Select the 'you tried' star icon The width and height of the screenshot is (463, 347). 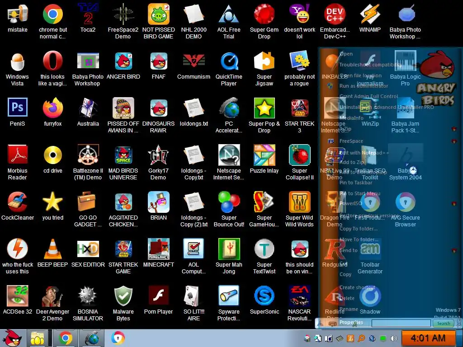click(x=52, y=202)
